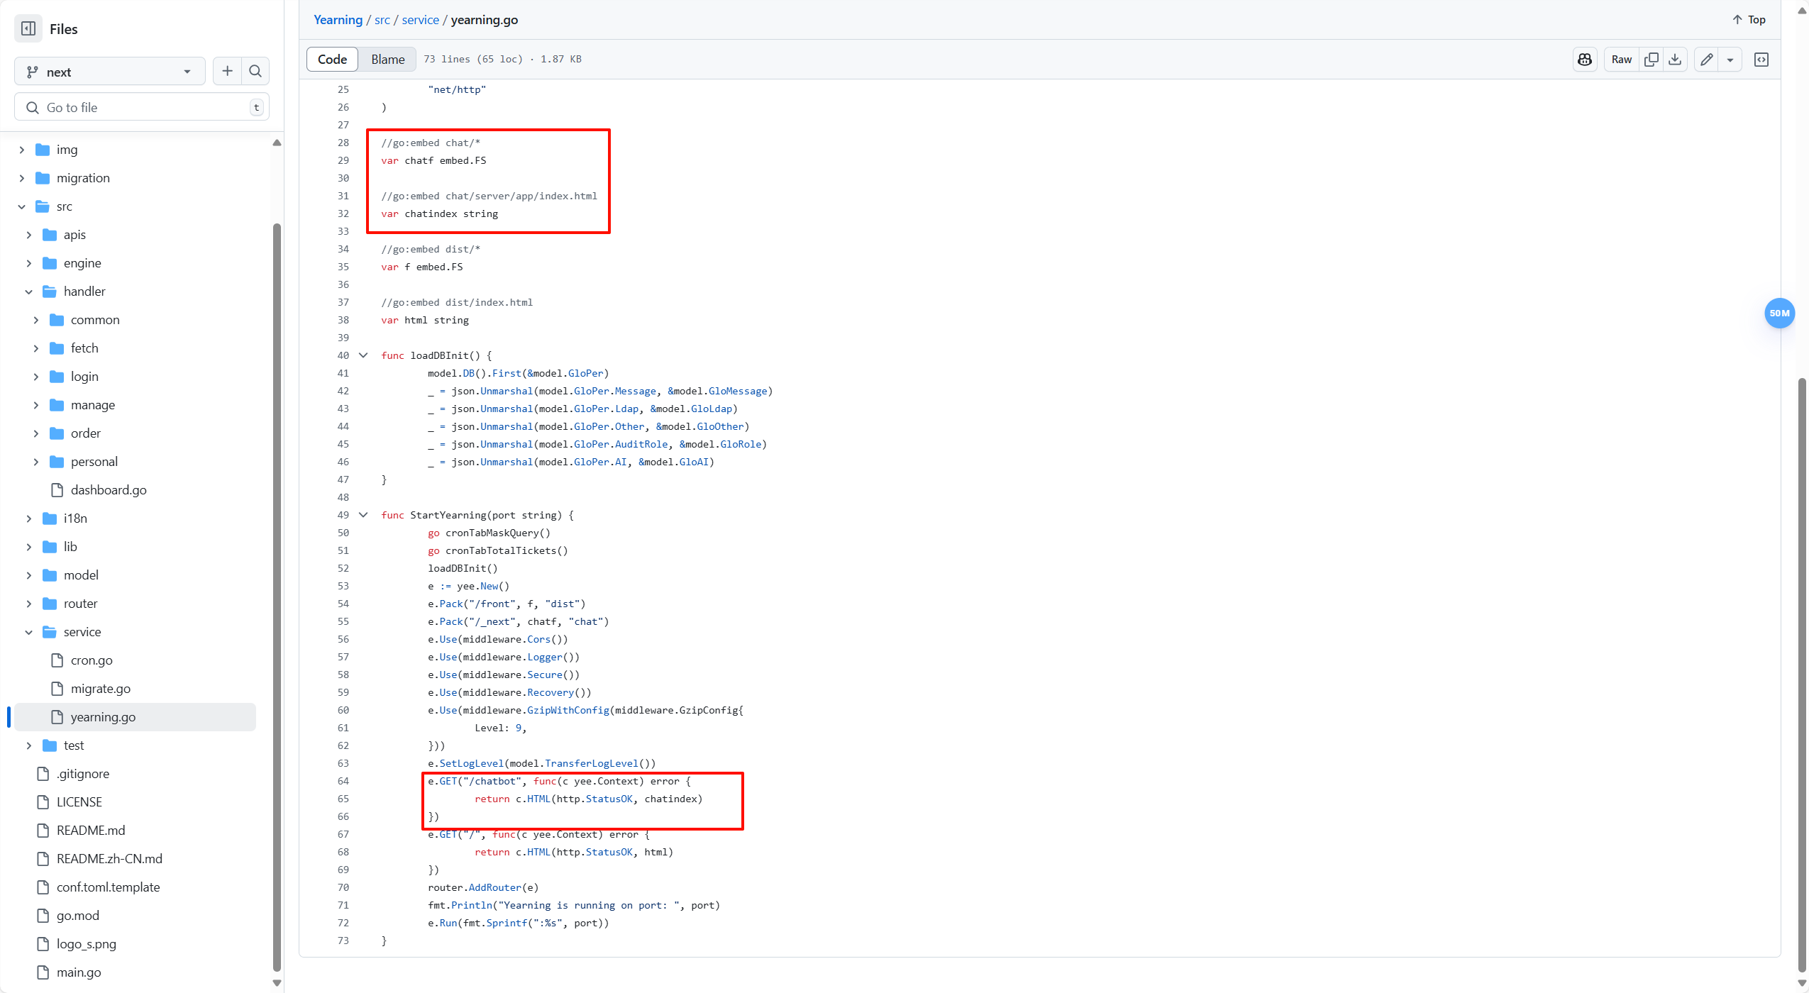Click the file tree vertical scrollbar

coord(277,596)
